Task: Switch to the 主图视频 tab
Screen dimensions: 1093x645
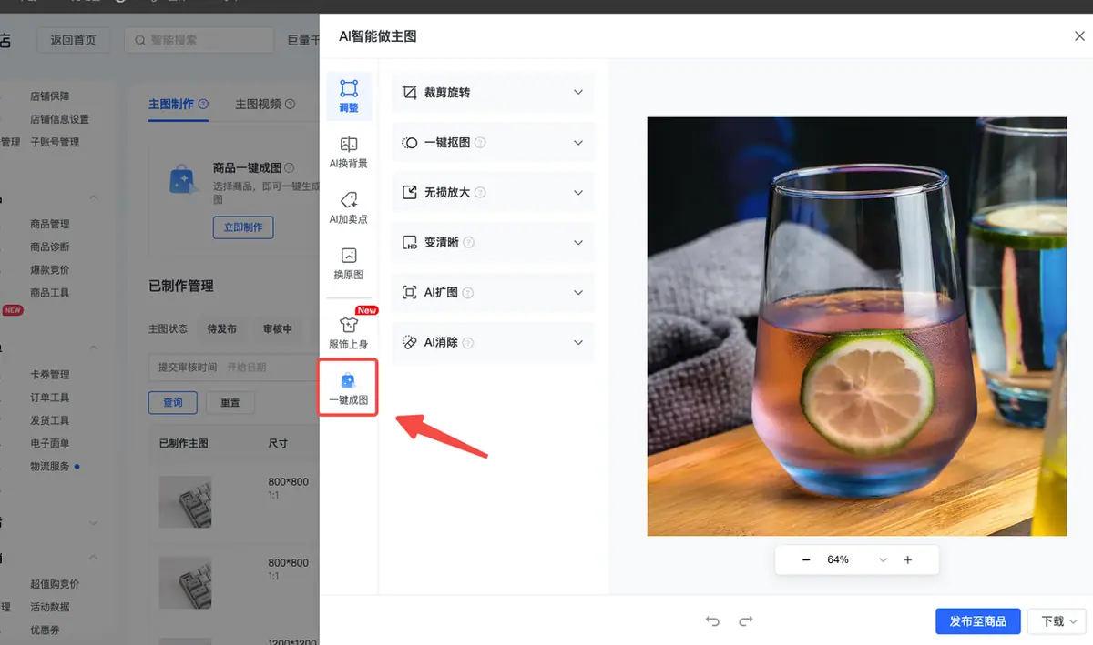Action: pos(258,105)
